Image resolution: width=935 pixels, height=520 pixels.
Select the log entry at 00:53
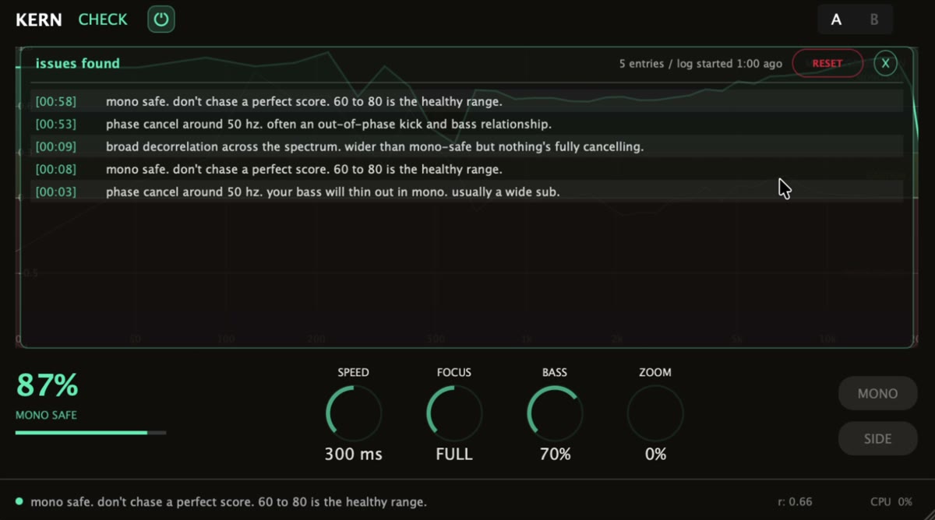[x=467, y=124]
